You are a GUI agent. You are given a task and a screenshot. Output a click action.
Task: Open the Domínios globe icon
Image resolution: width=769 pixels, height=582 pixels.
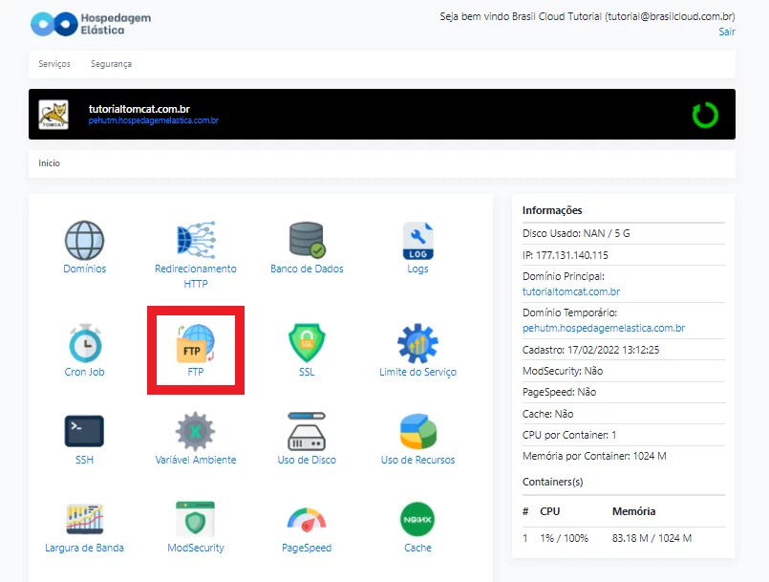pos(84,241)
